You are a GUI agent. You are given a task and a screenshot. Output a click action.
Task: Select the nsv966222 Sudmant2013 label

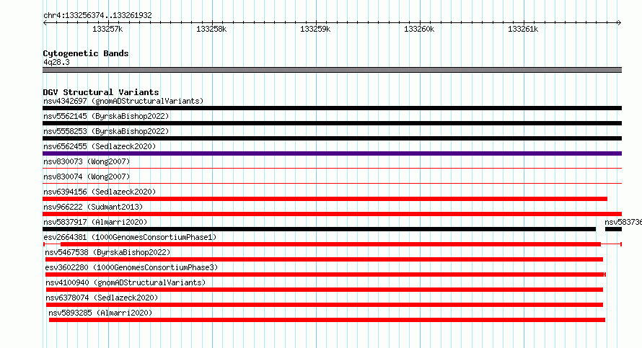(x=93, y=207)
